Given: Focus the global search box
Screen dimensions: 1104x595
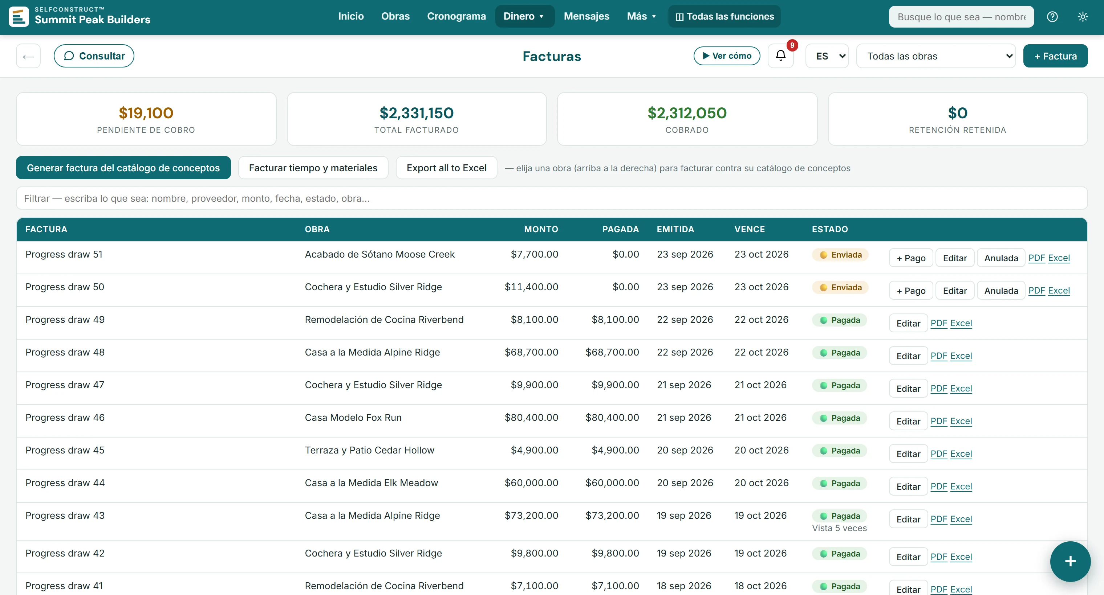Looking at the screenshot, I should [961, 17].
